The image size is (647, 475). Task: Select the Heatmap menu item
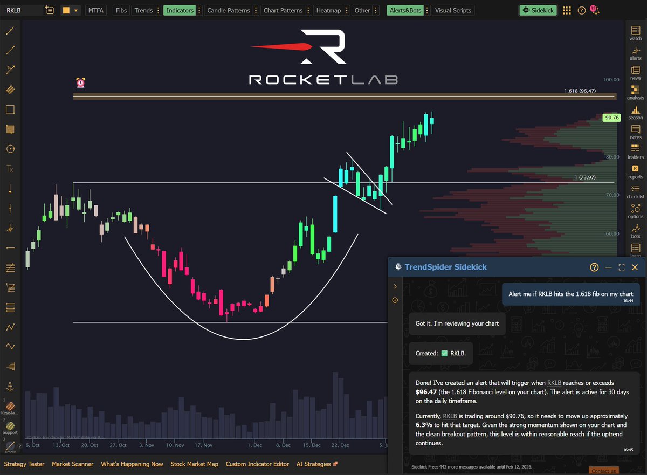329,10
